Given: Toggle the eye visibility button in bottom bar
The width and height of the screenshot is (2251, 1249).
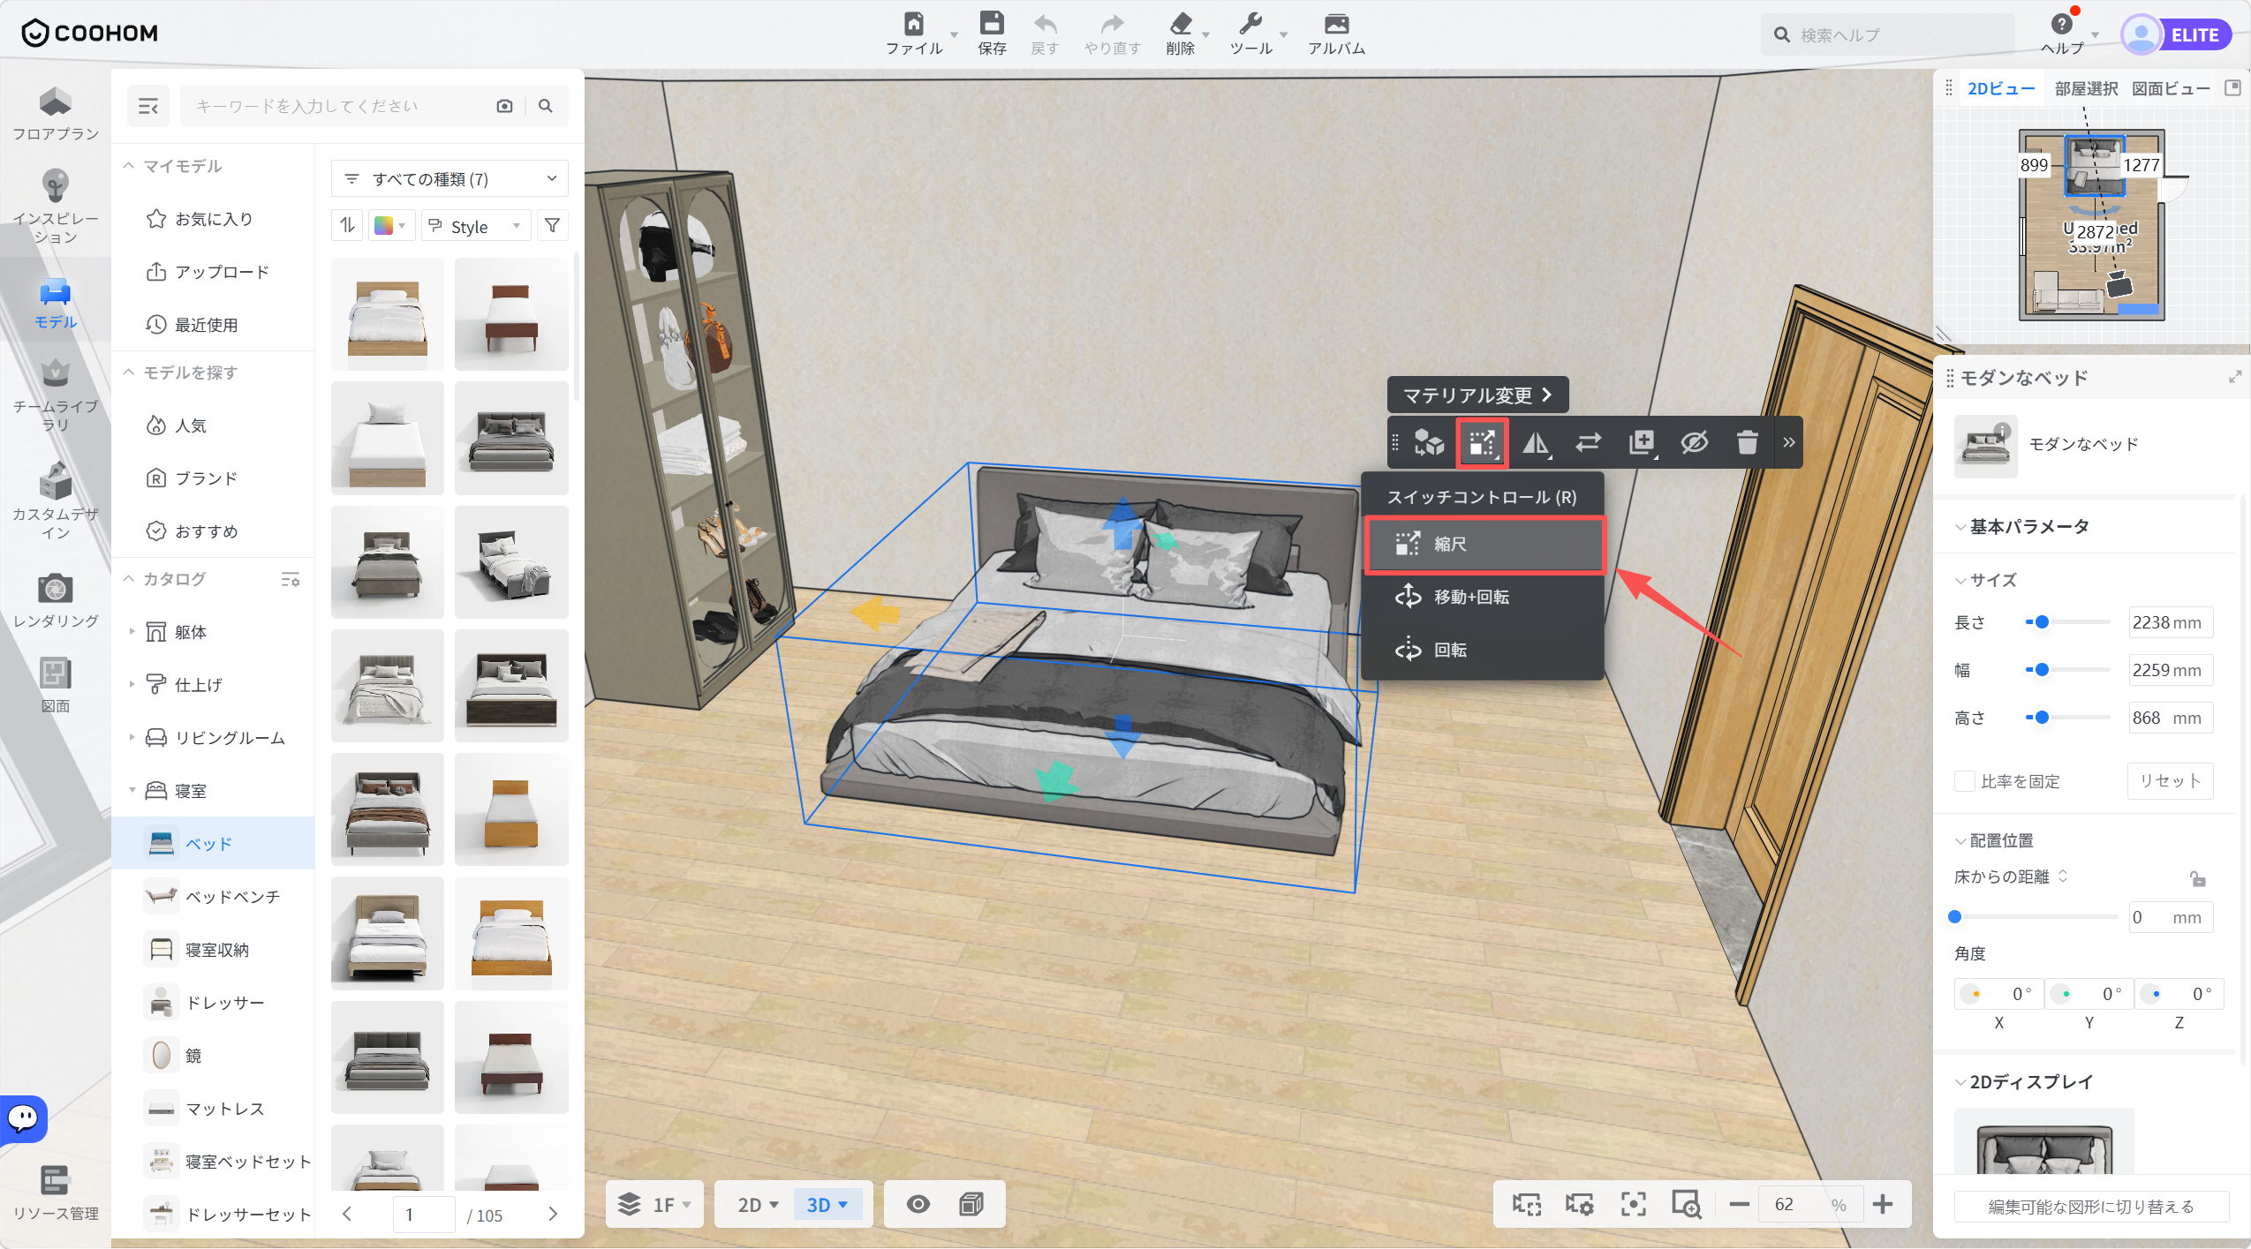Looking at the screenshot, I should (918, 1205).
